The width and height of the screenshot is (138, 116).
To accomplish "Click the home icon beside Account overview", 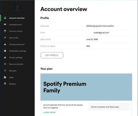I will point(5,18).
